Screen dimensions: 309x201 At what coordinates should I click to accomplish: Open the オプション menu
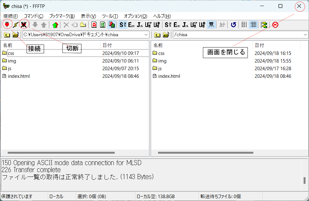[x=135, y=16]
